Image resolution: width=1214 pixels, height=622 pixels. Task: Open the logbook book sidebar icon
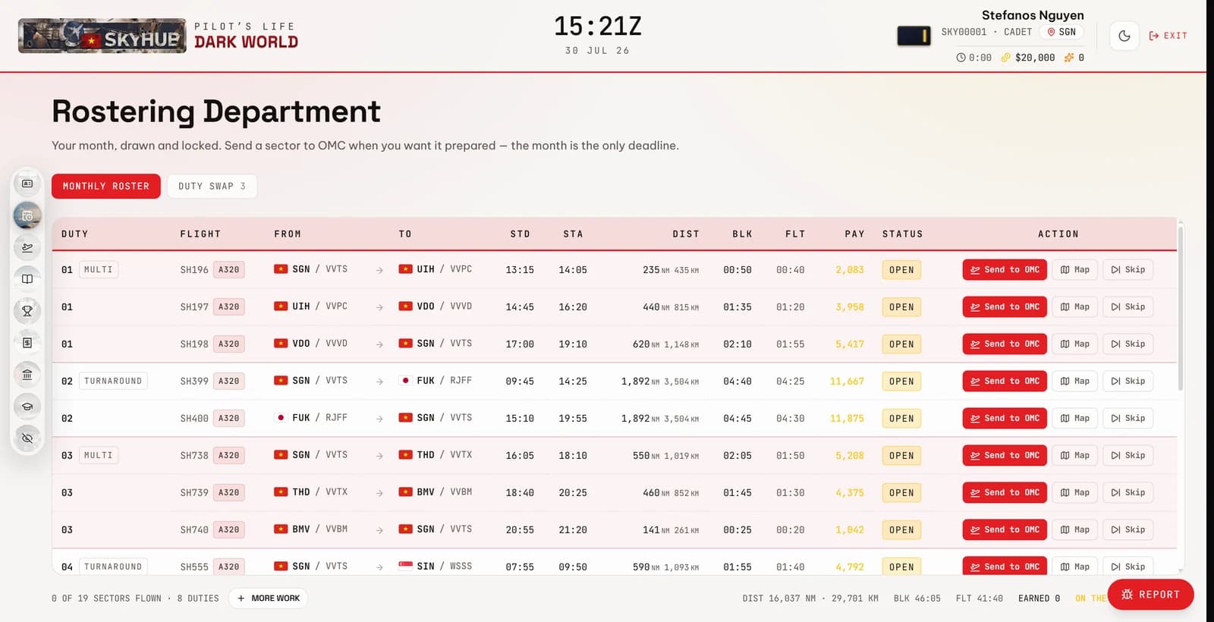tap(27, 279)
